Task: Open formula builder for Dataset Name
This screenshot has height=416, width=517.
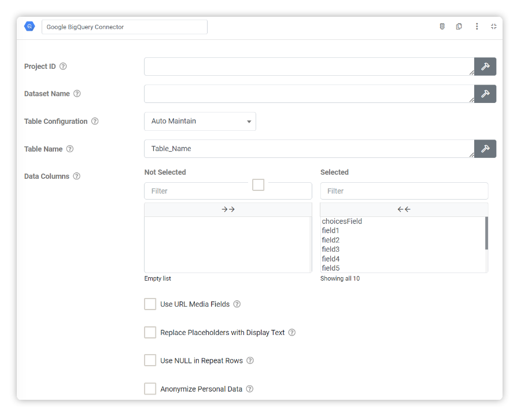Action: [x=485, y=94]
